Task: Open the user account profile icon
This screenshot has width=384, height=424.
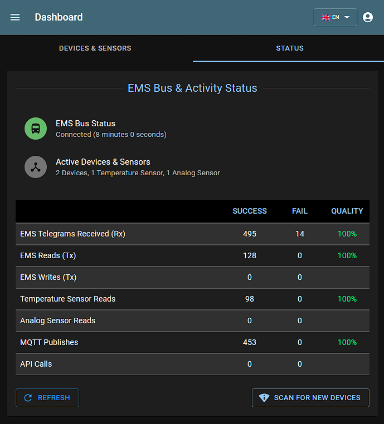Action: (368, 17)
